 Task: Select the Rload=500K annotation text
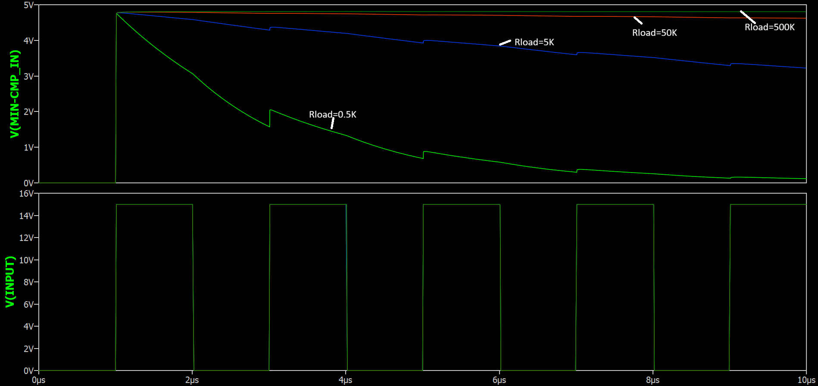pyautogui.click(x=769, y=27)
